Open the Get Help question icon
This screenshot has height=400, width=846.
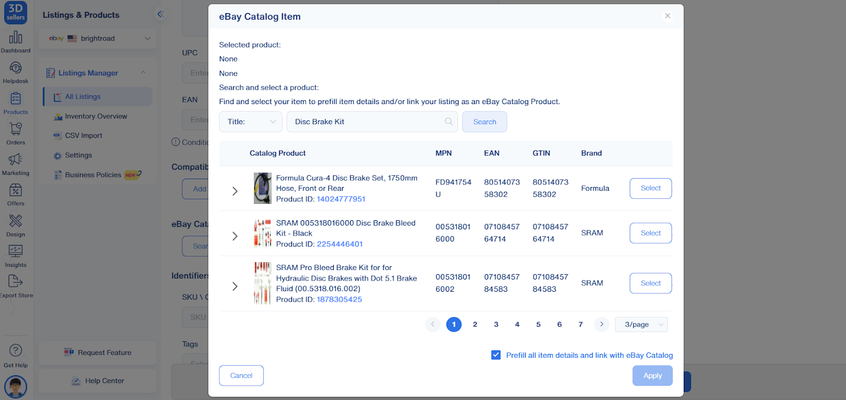15,356
